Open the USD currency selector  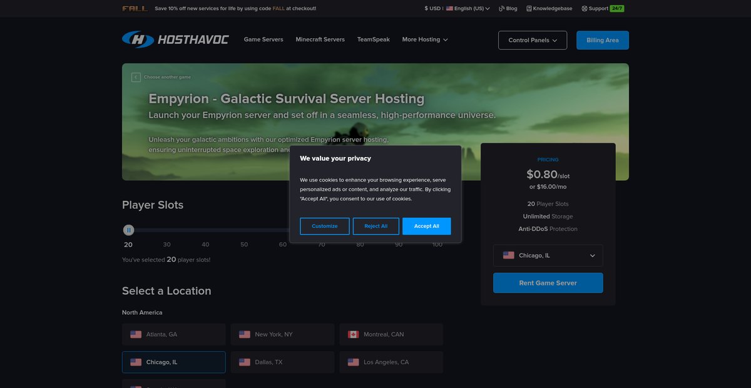click(x=432, y=9)
